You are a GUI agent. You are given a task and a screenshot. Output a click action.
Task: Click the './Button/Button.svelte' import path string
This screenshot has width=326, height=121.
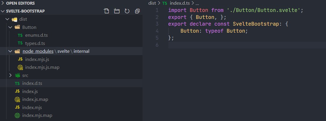point(264,10)
